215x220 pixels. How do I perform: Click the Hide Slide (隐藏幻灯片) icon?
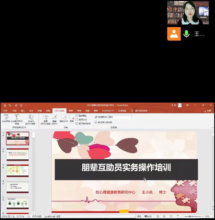click(54, 118)
